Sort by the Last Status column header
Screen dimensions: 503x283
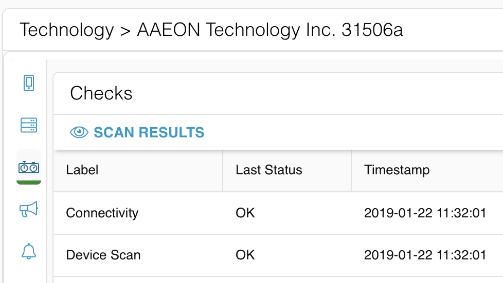(269, 170)
